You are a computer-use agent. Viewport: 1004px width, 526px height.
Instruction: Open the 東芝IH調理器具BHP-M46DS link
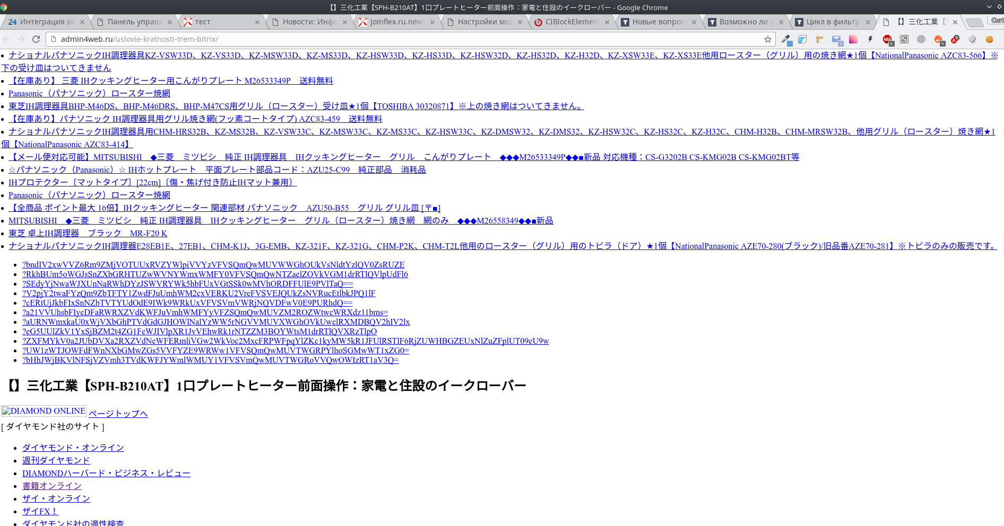tap(296, 106)
